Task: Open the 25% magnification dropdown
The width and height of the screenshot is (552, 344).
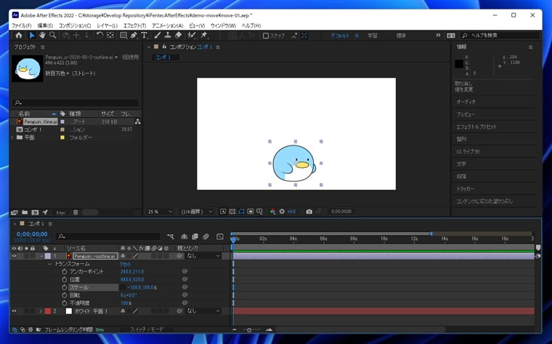Action: 160,212
